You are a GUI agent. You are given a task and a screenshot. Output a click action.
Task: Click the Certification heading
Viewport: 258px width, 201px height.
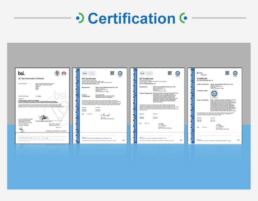coord(132,18)
